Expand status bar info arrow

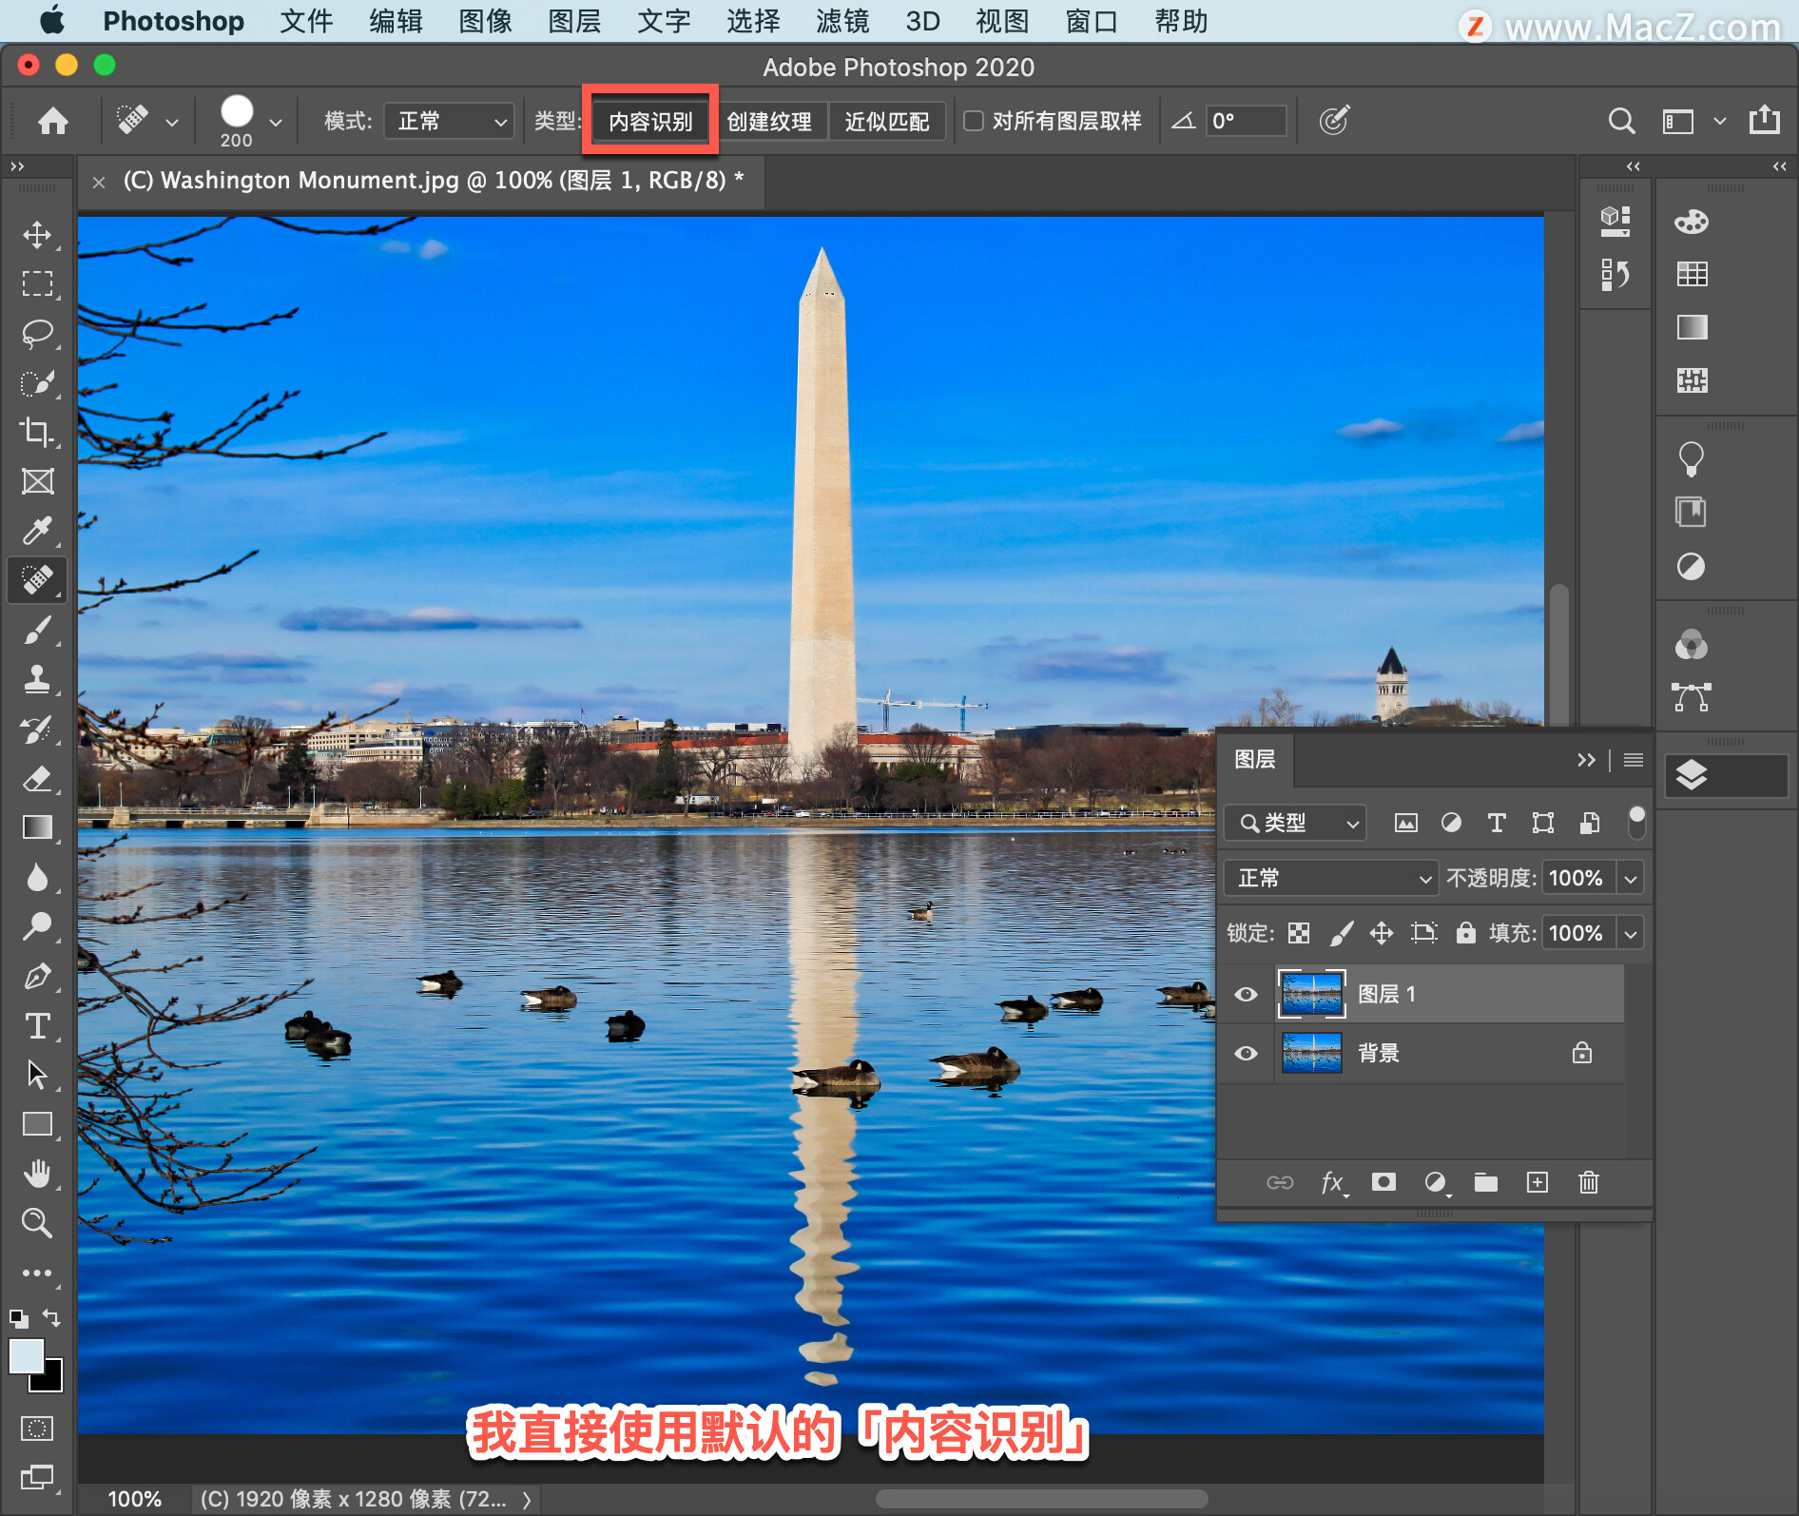(x=527, y=1500)
